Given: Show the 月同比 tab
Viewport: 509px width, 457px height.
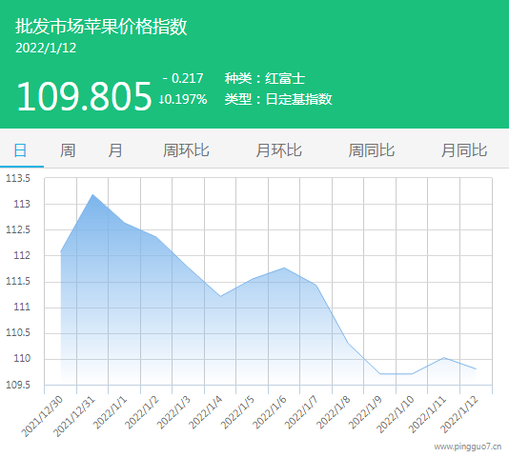Looking at the screenshot, I should (464, 150).
